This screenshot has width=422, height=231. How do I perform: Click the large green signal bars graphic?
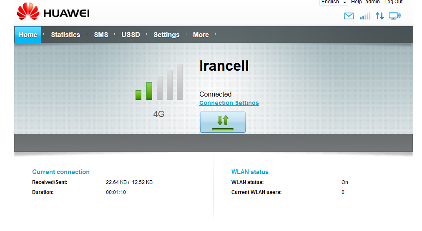[x=159, y=82]
